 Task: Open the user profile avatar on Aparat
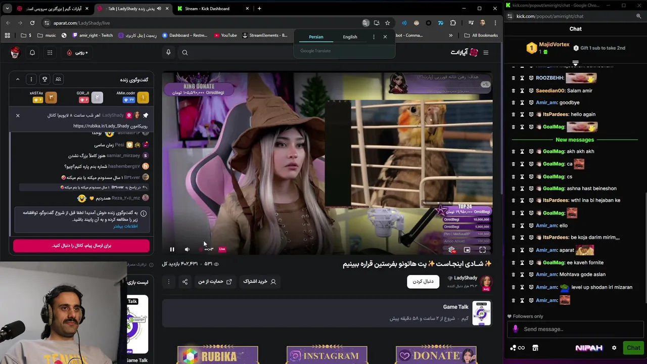click(x=15, y=52)
